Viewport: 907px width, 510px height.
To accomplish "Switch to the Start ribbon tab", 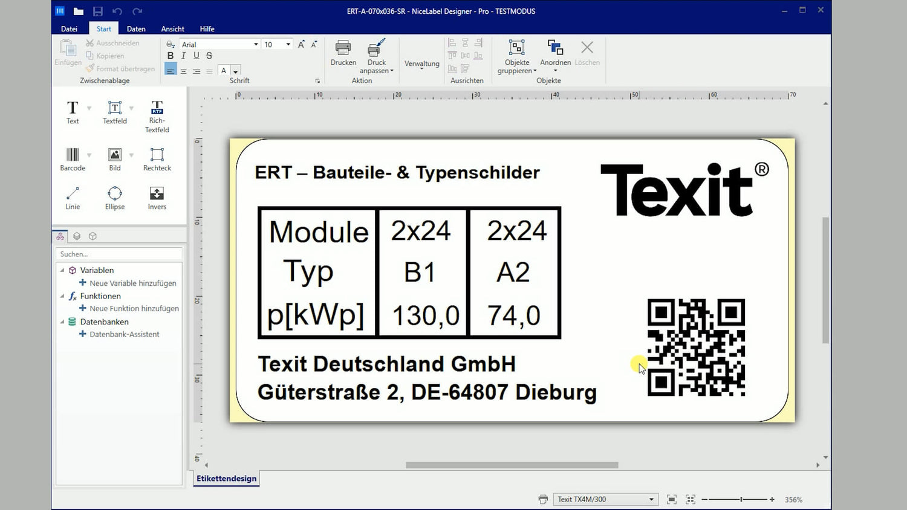I will tap(104, 28).
